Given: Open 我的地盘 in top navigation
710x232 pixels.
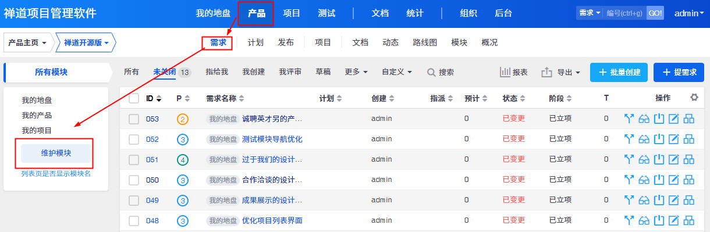Looking at the screenshot, I should [213, 13].
